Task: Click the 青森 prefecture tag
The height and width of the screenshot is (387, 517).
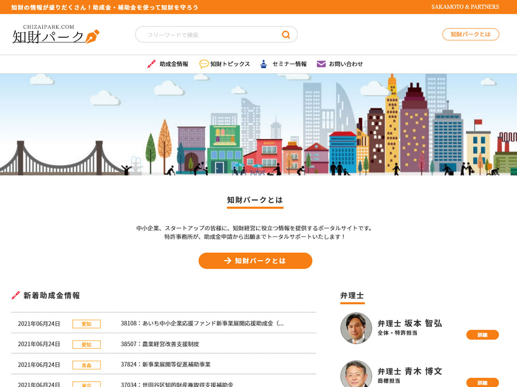Action: pos(86,365)
